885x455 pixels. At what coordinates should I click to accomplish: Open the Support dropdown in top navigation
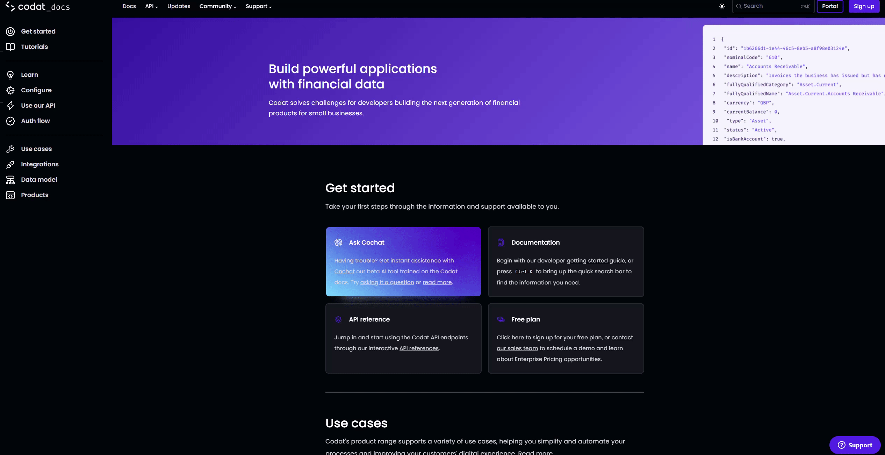point(259,6)
